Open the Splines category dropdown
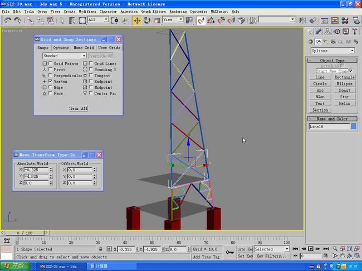This screenshot has width=362, height=271. point(332,51)
